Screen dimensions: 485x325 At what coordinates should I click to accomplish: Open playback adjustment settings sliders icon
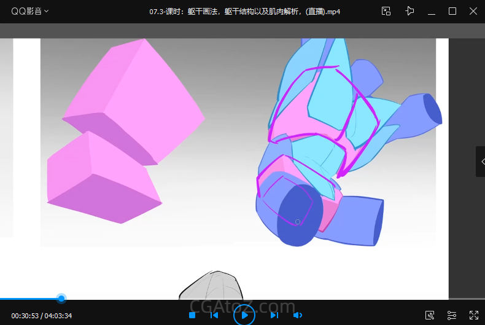452,315
